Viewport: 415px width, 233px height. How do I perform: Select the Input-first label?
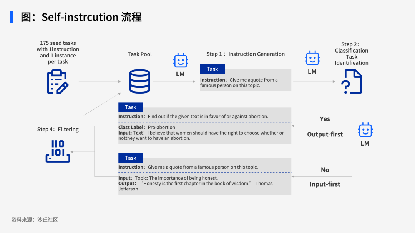[325, 184]
